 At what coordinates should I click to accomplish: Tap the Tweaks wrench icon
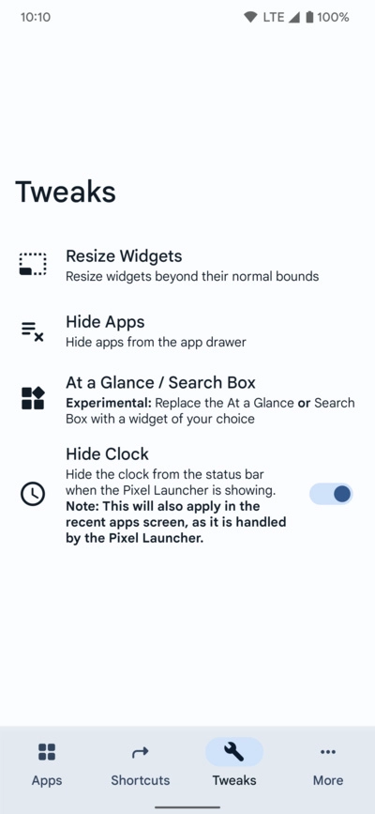tap(234, 752)
